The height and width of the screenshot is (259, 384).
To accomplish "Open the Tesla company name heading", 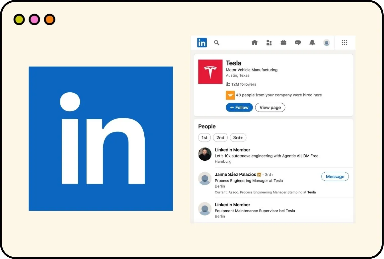I will (x=233, y=63).
